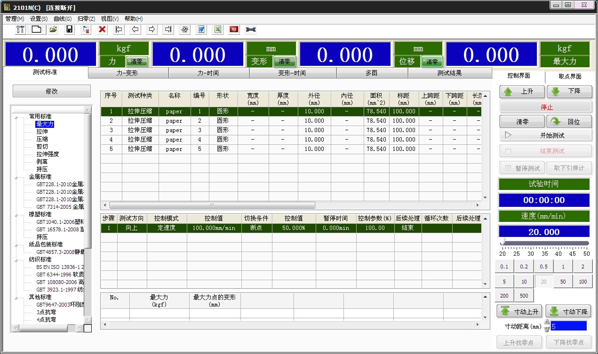598x354 pixels.
Task: Open the 管理(M) menu
Action: pos(15,19)
